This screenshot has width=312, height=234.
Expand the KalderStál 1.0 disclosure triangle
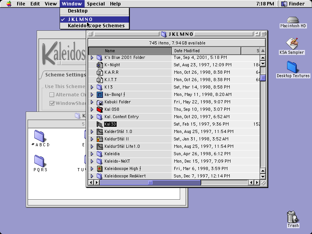[x=92, y=131]
